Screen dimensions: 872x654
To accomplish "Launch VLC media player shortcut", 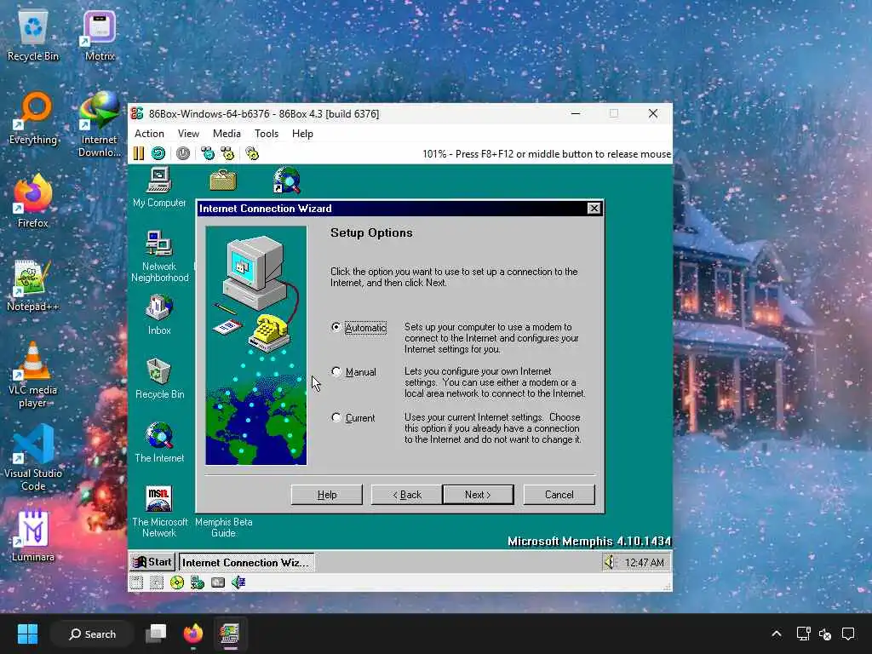I will 33,375.
